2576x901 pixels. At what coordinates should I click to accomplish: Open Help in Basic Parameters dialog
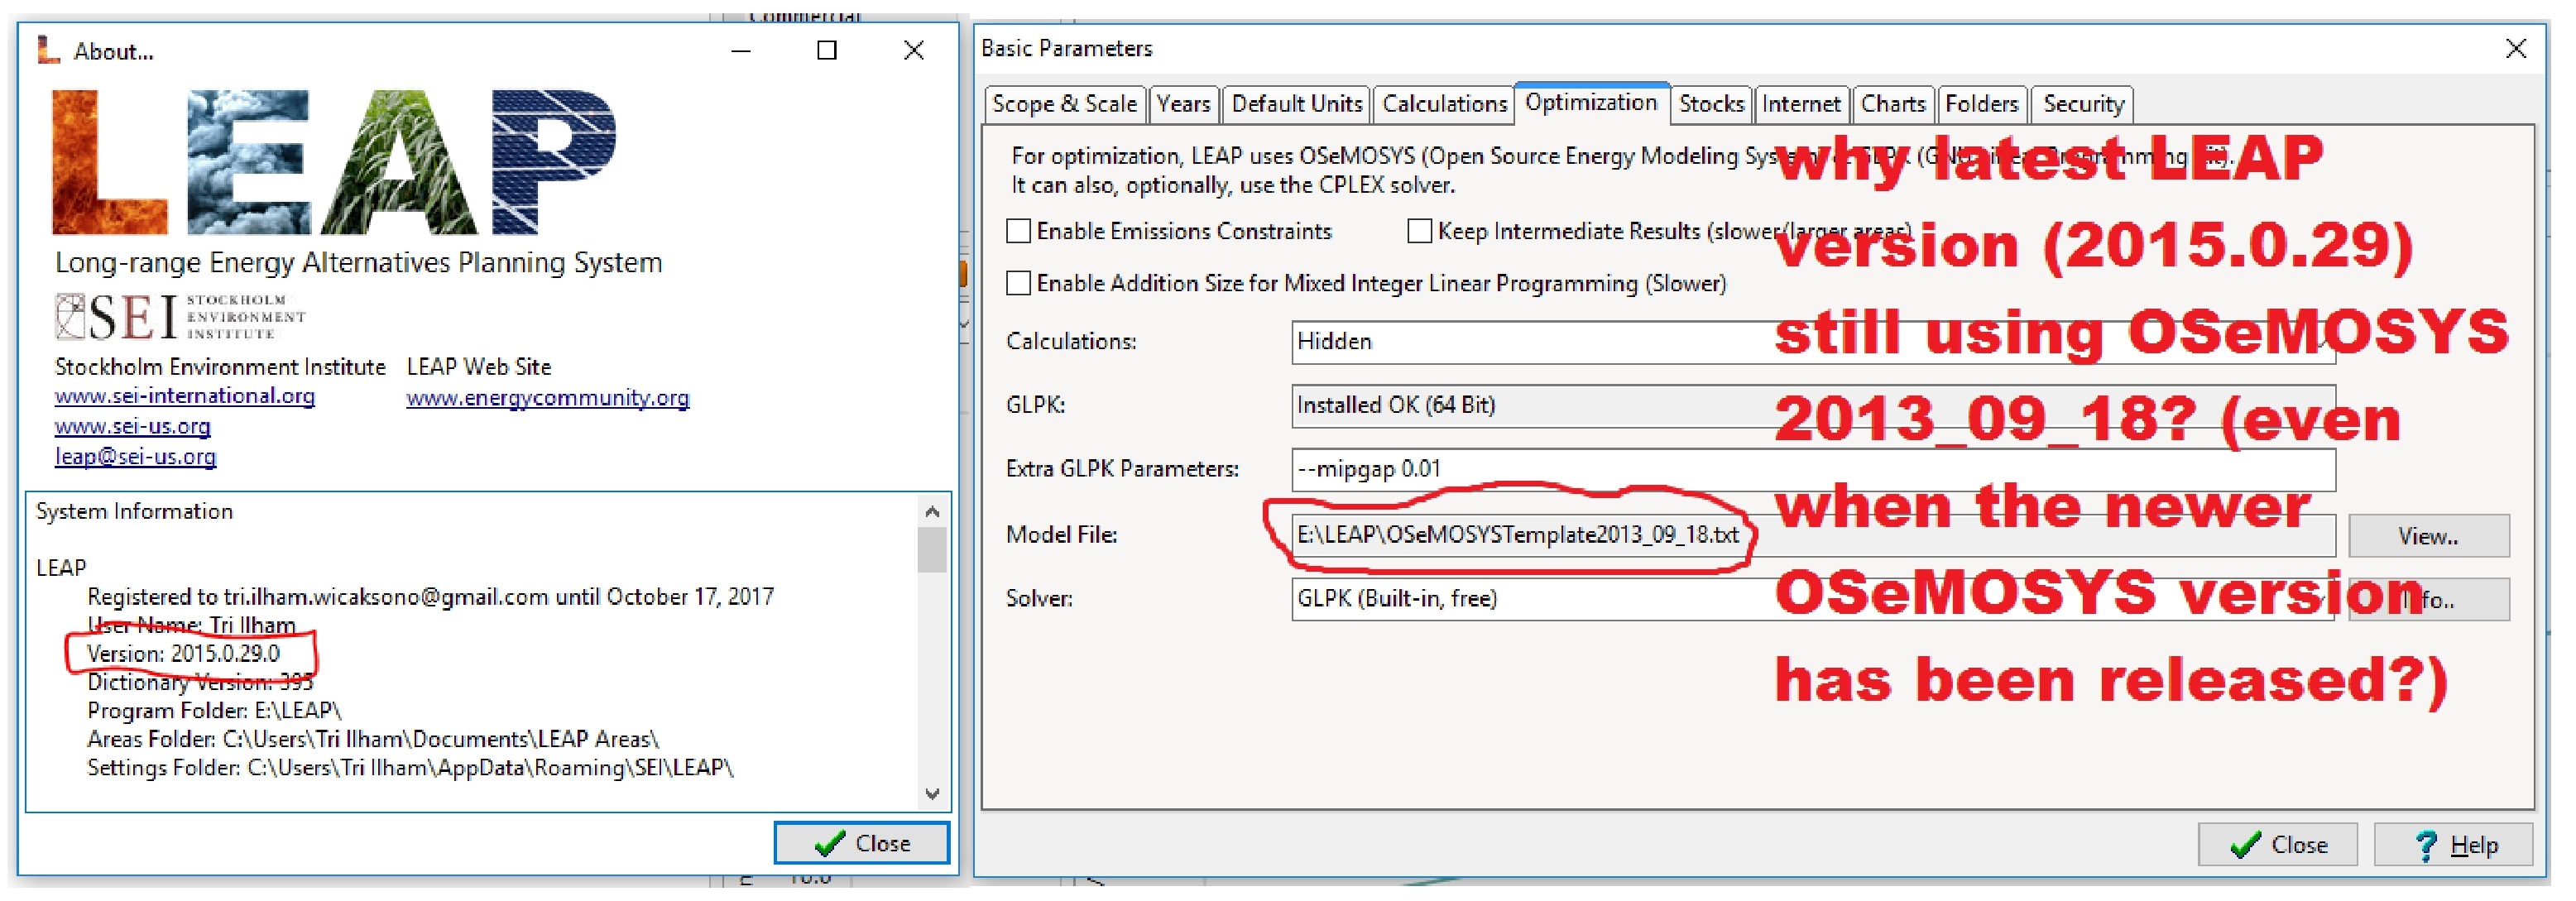point(2453,845)
